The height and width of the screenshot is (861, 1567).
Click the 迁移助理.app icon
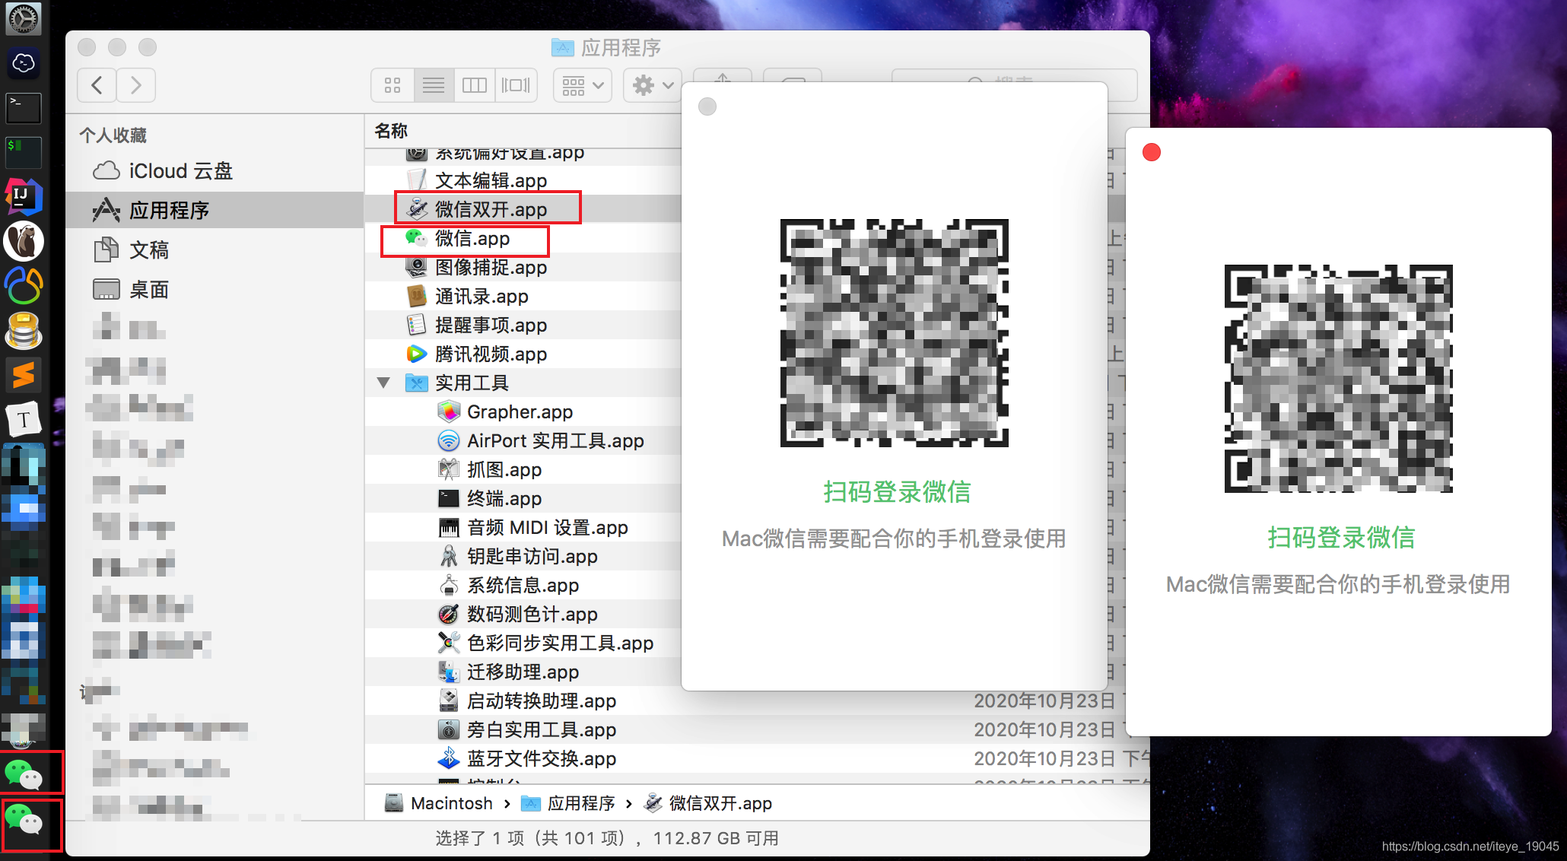click(449, 672)
